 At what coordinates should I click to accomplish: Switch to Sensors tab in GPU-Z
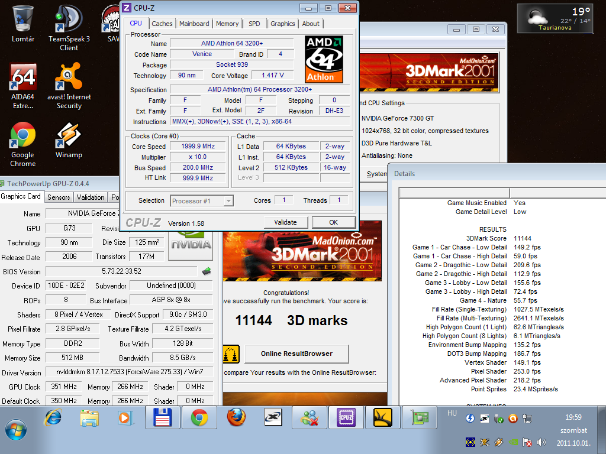pos(59,197)
